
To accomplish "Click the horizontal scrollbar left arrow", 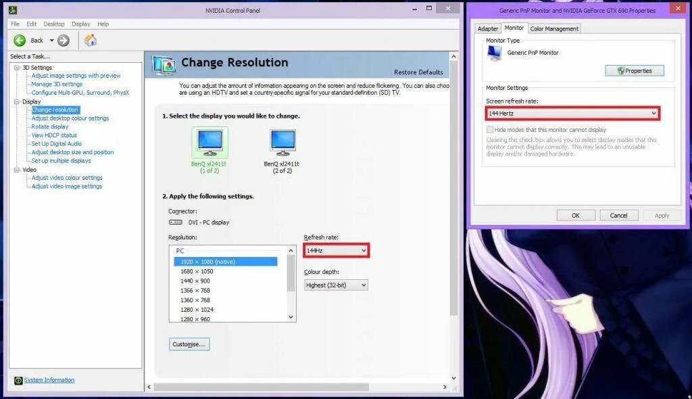I will click(x=149, y=387).
